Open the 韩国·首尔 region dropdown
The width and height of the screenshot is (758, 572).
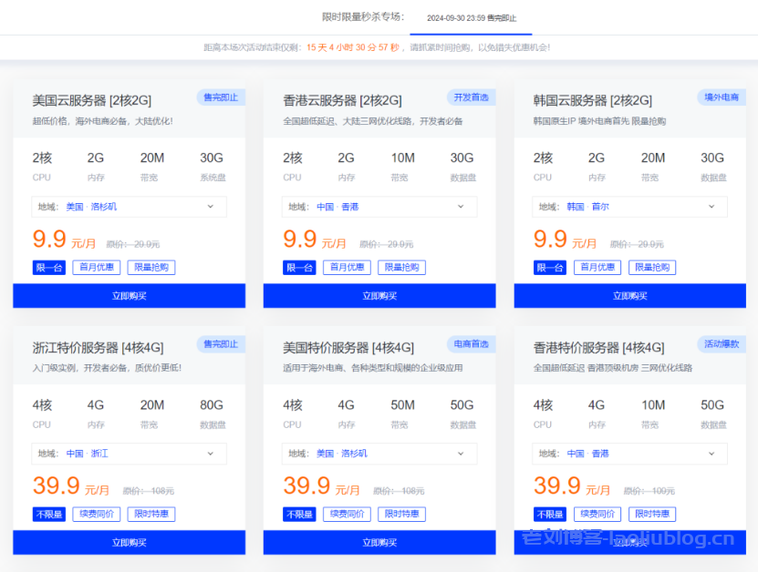(629, 207)
